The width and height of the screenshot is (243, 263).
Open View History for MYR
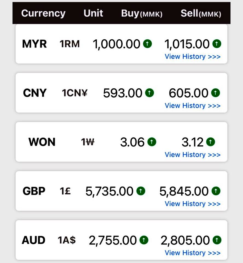[x=192, y=57]
